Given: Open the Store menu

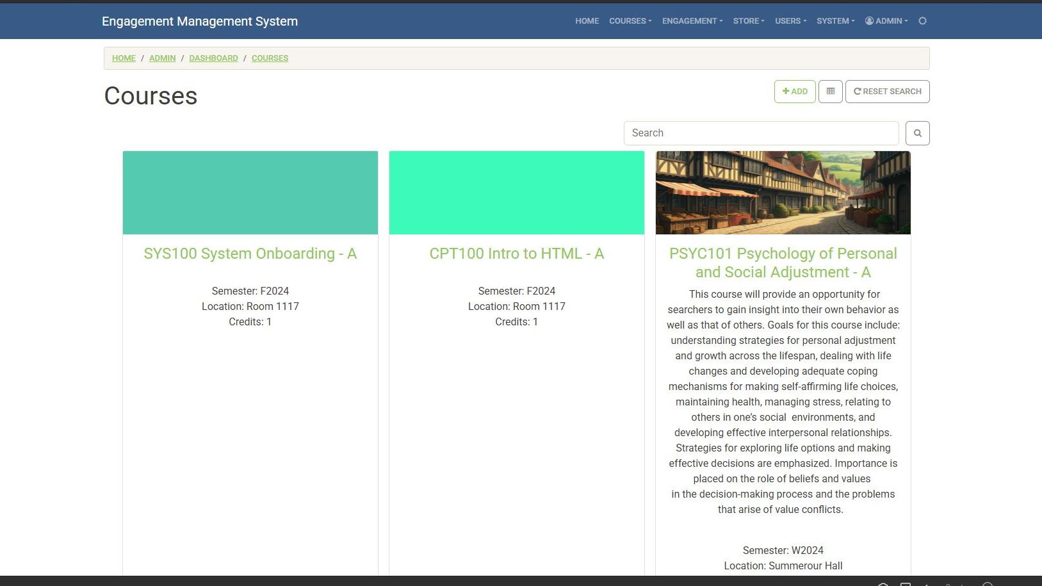Looking at the screenshot, I should (x=748, y=21).
